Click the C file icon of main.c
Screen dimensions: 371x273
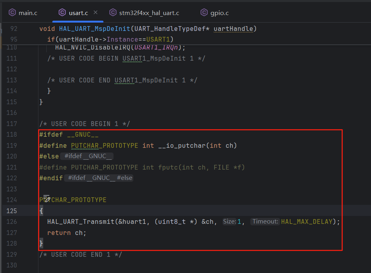tap(12, 12)
